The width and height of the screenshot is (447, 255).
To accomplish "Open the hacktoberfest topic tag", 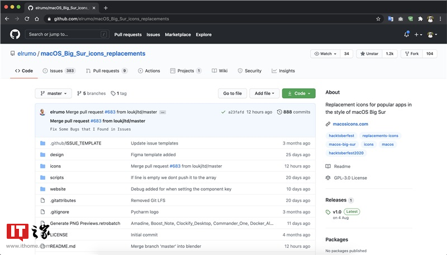I will click(x=341, y=136).
